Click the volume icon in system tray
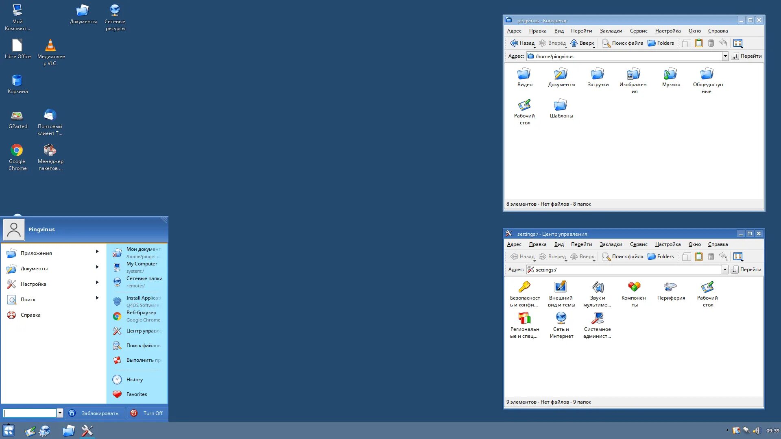781x439 pixels. (x=756, y=430)
